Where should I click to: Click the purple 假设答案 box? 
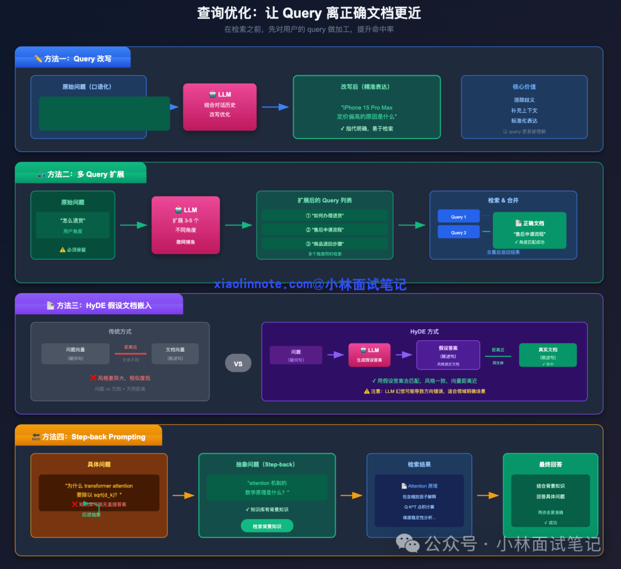pos(448,355)
